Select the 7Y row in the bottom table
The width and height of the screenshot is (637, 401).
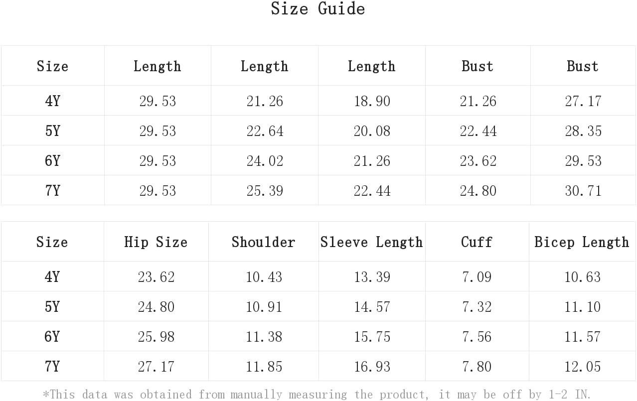318,366
